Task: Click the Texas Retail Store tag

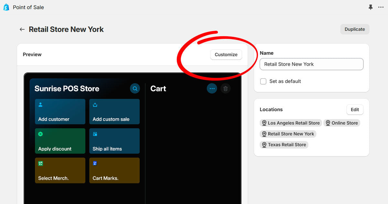Action: point(284,145)
